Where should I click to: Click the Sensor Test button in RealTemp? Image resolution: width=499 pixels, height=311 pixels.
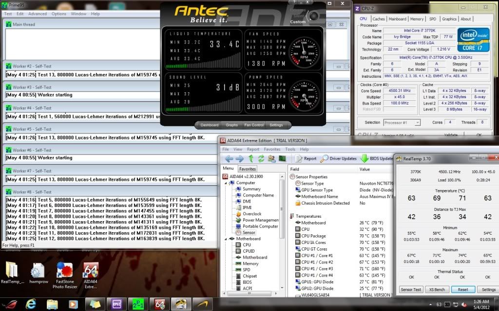(411, 290)
